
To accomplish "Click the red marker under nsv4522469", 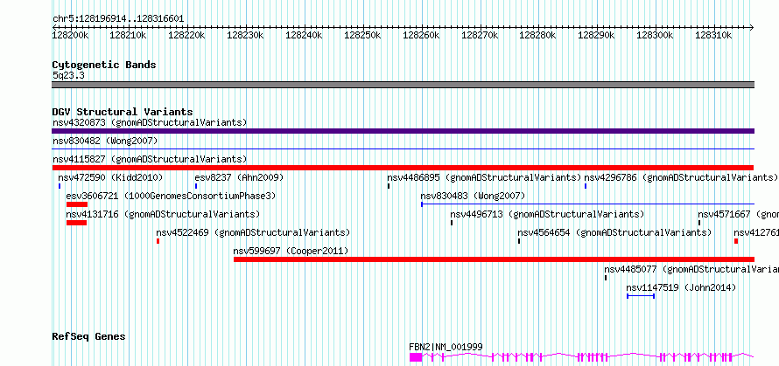I will pyautogui.click(x=158, y=241).
